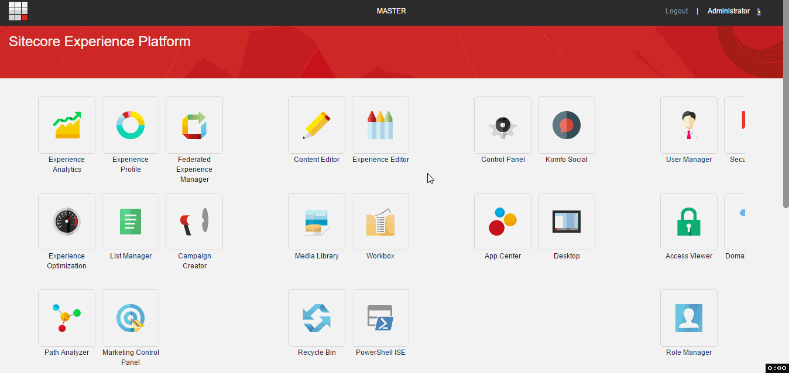Launch the Path Analyzer
Screen dimensions: 789x373
coord(66,317)
